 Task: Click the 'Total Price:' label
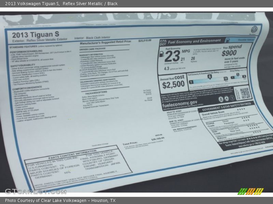130,143
